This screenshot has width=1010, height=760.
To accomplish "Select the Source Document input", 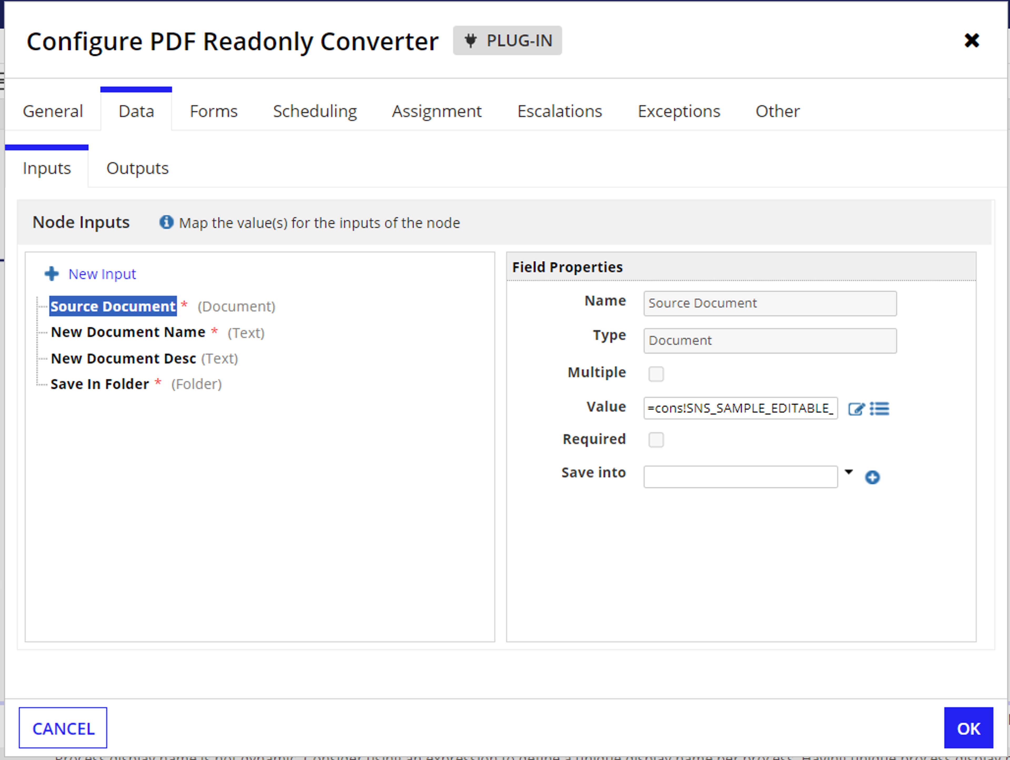I will click(x=113, y=306).
